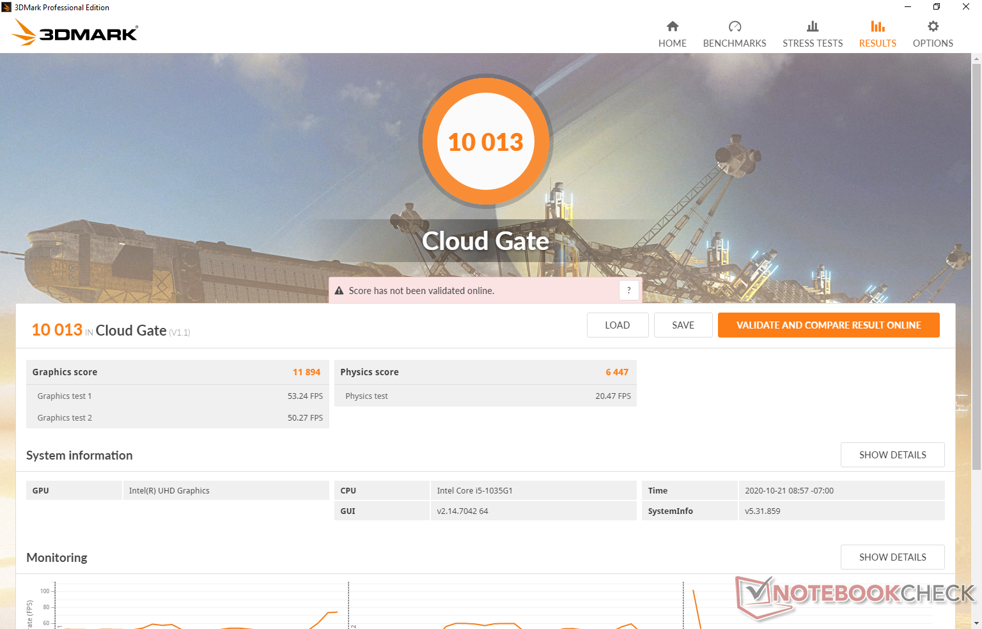Expand Monitoring with Show Details
This screenshot has width=982, height=629.
coord(892,557)
